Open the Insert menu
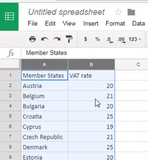Viewport: 148px width, 160px height. point(91,24)
